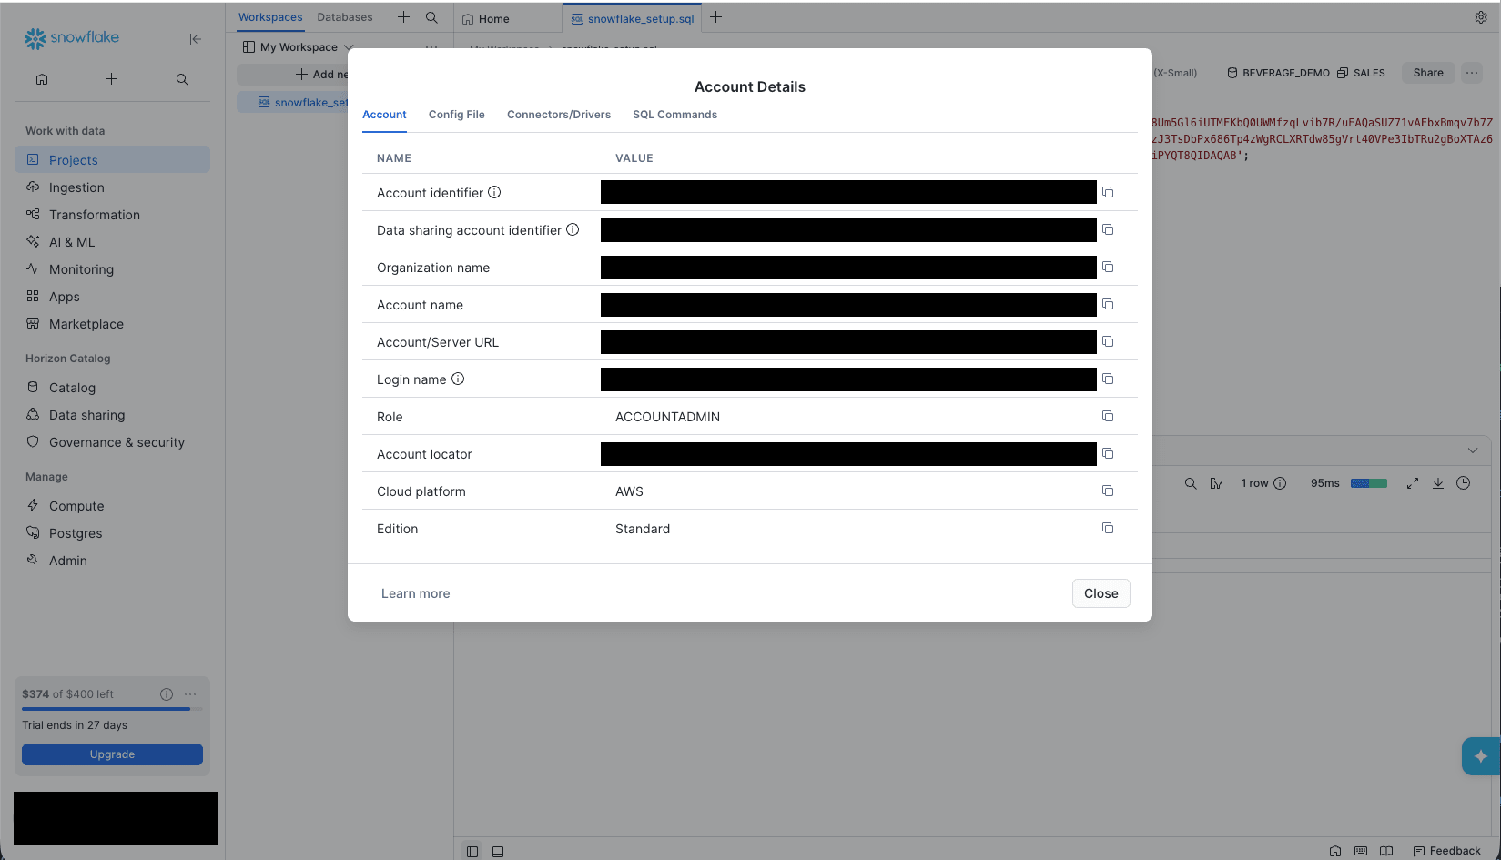Open the sparkle AI assistant button

pyautogui.click(x=1481, y=756)
